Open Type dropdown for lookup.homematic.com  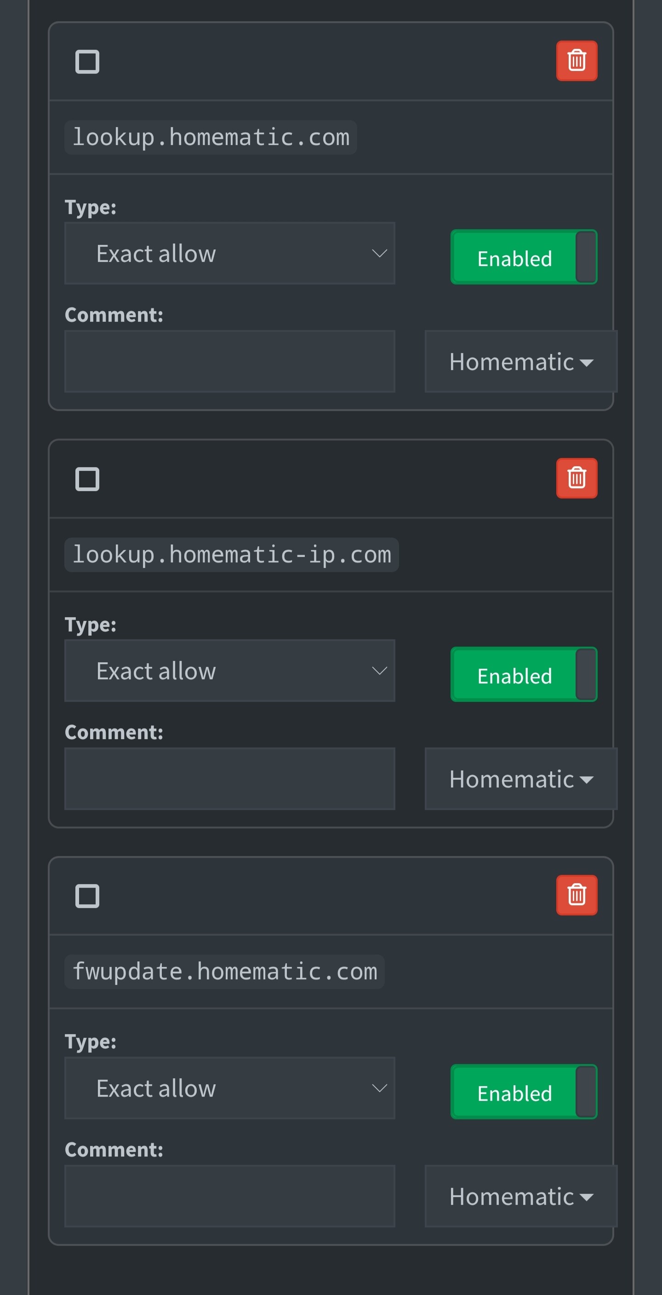229,254
